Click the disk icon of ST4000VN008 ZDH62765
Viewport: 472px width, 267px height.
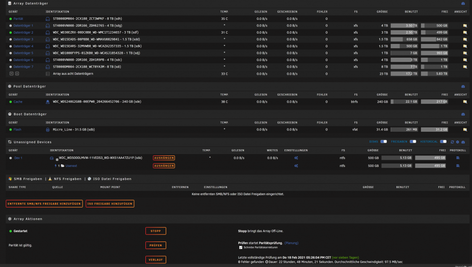click(x=48, y=26)
